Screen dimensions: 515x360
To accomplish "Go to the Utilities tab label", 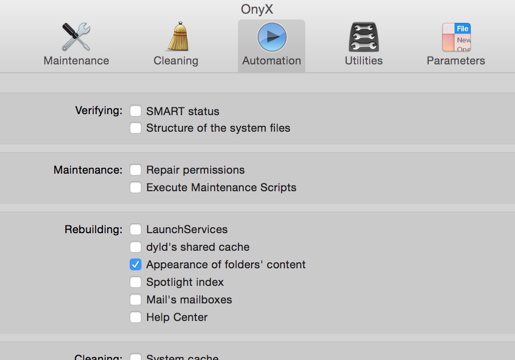I will point(363,61).
